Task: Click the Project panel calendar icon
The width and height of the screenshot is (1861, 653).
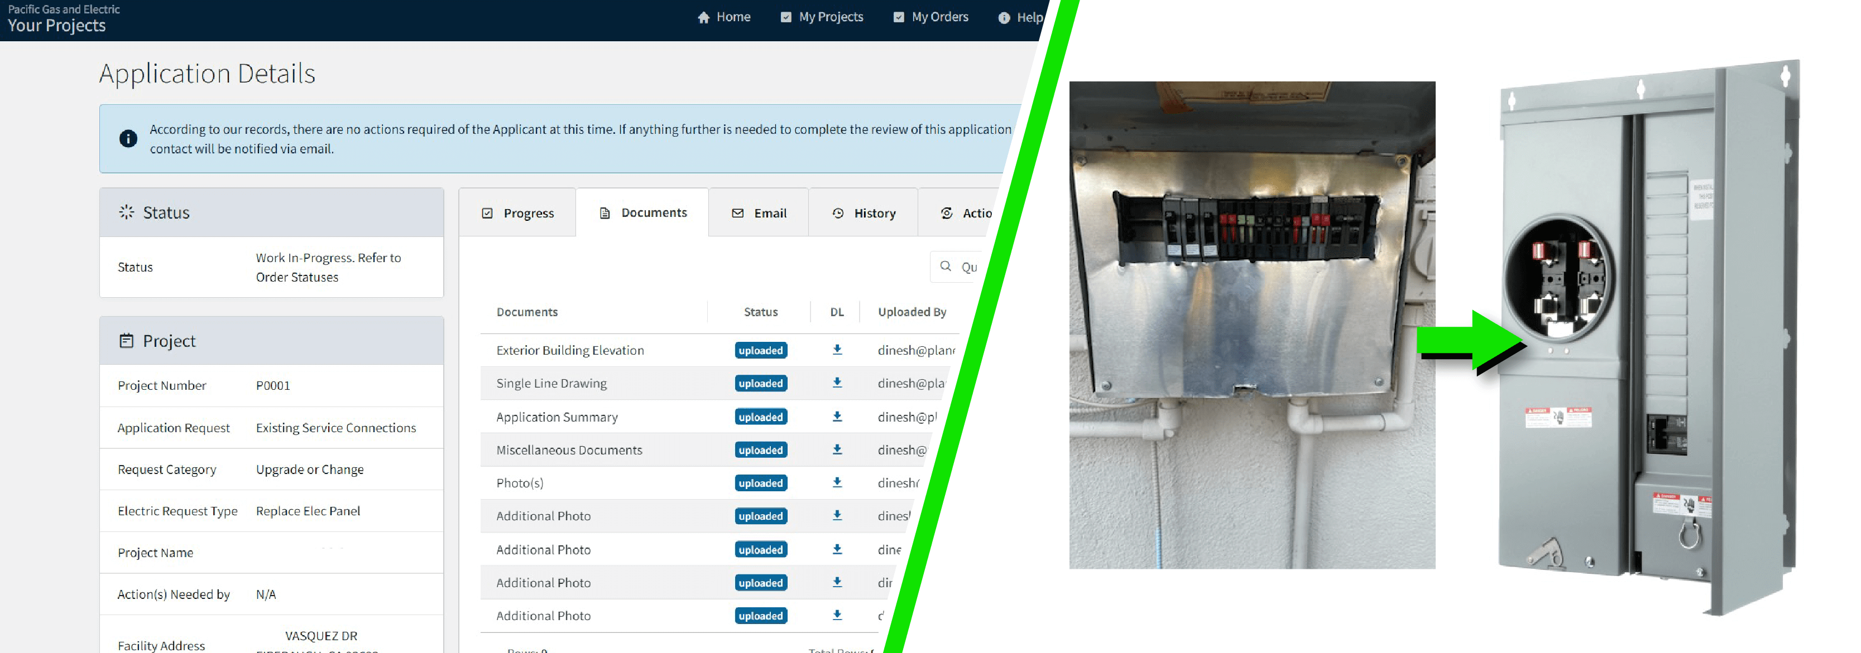Action: click(x=126, y=341)
